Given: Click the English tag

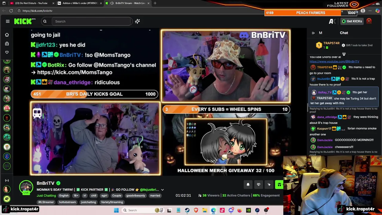Looking at the screenshot, I should coord(64,196).
